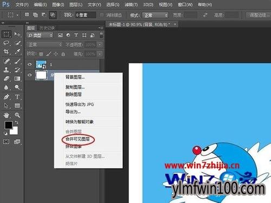Viewport: 271px width, 203px height.
Task: Select the Crop tool
Action: [7, 52]
